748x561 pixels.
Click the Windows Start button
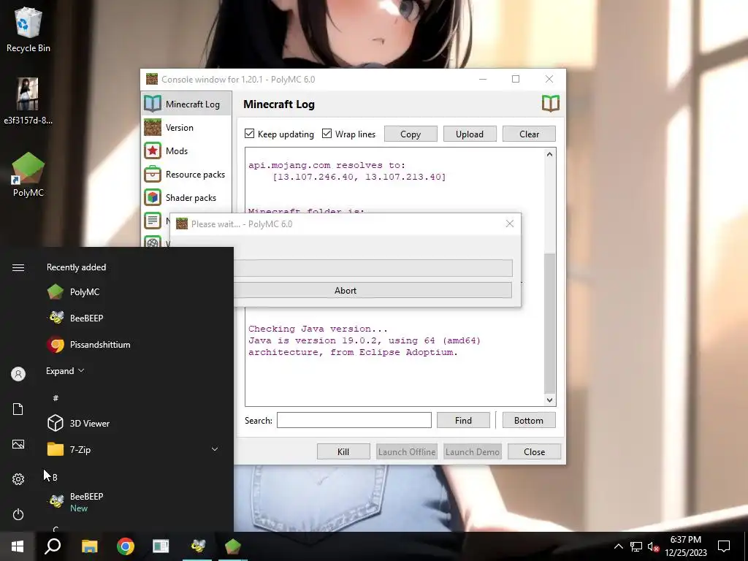[18, 546]
